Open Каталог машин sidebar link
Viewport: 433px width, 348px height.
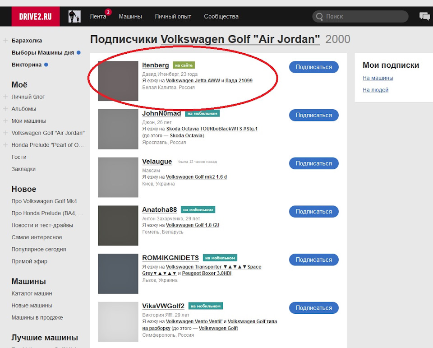pyautogui.click(x=32, y=293)
